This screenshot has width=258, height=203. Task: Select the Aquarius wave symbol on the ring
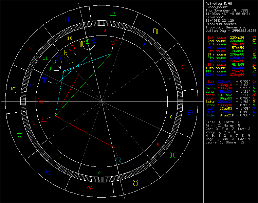19,135
